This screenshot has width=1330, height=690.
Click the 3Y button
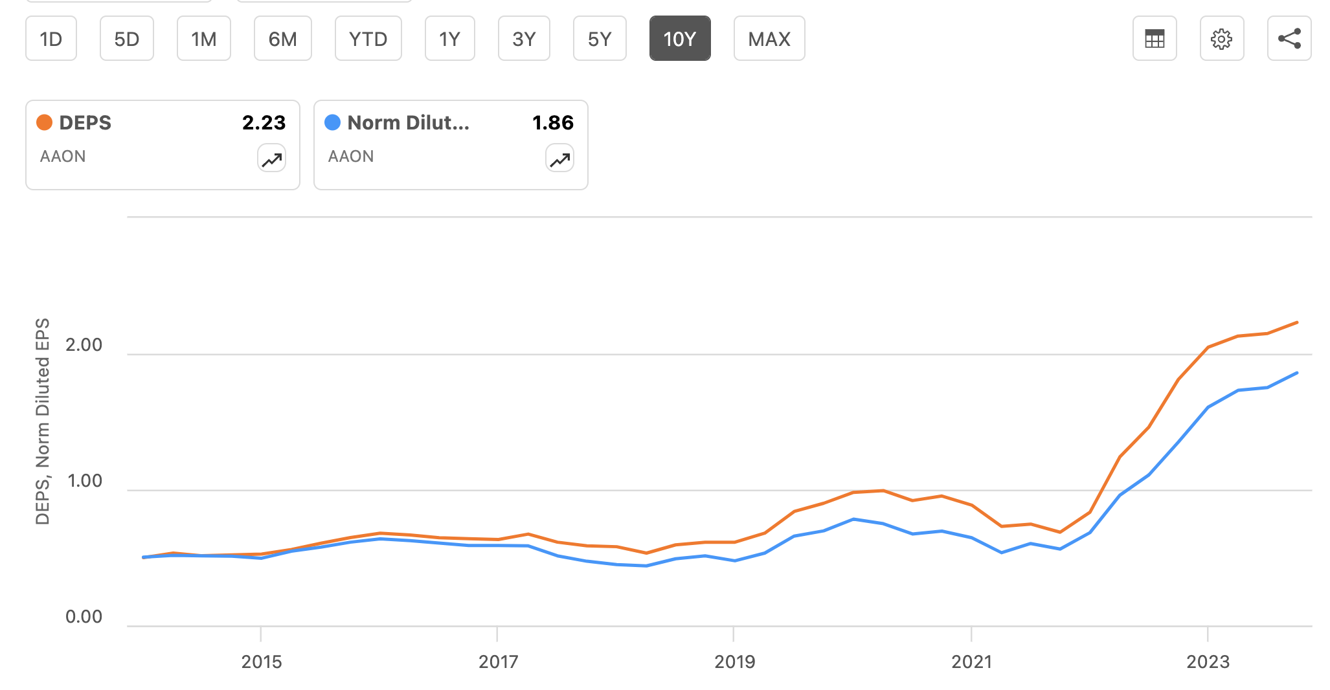[524, 39]
